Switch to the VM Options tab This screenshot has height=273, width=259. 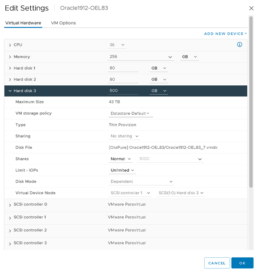tap(63, 23)
